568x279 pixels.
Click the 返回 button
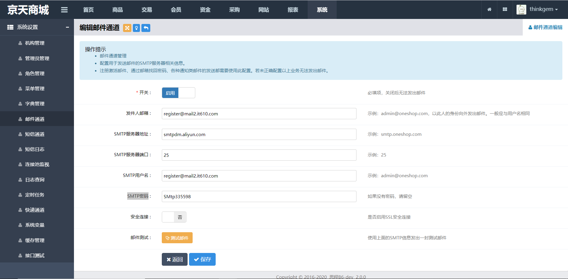point(175,259)
